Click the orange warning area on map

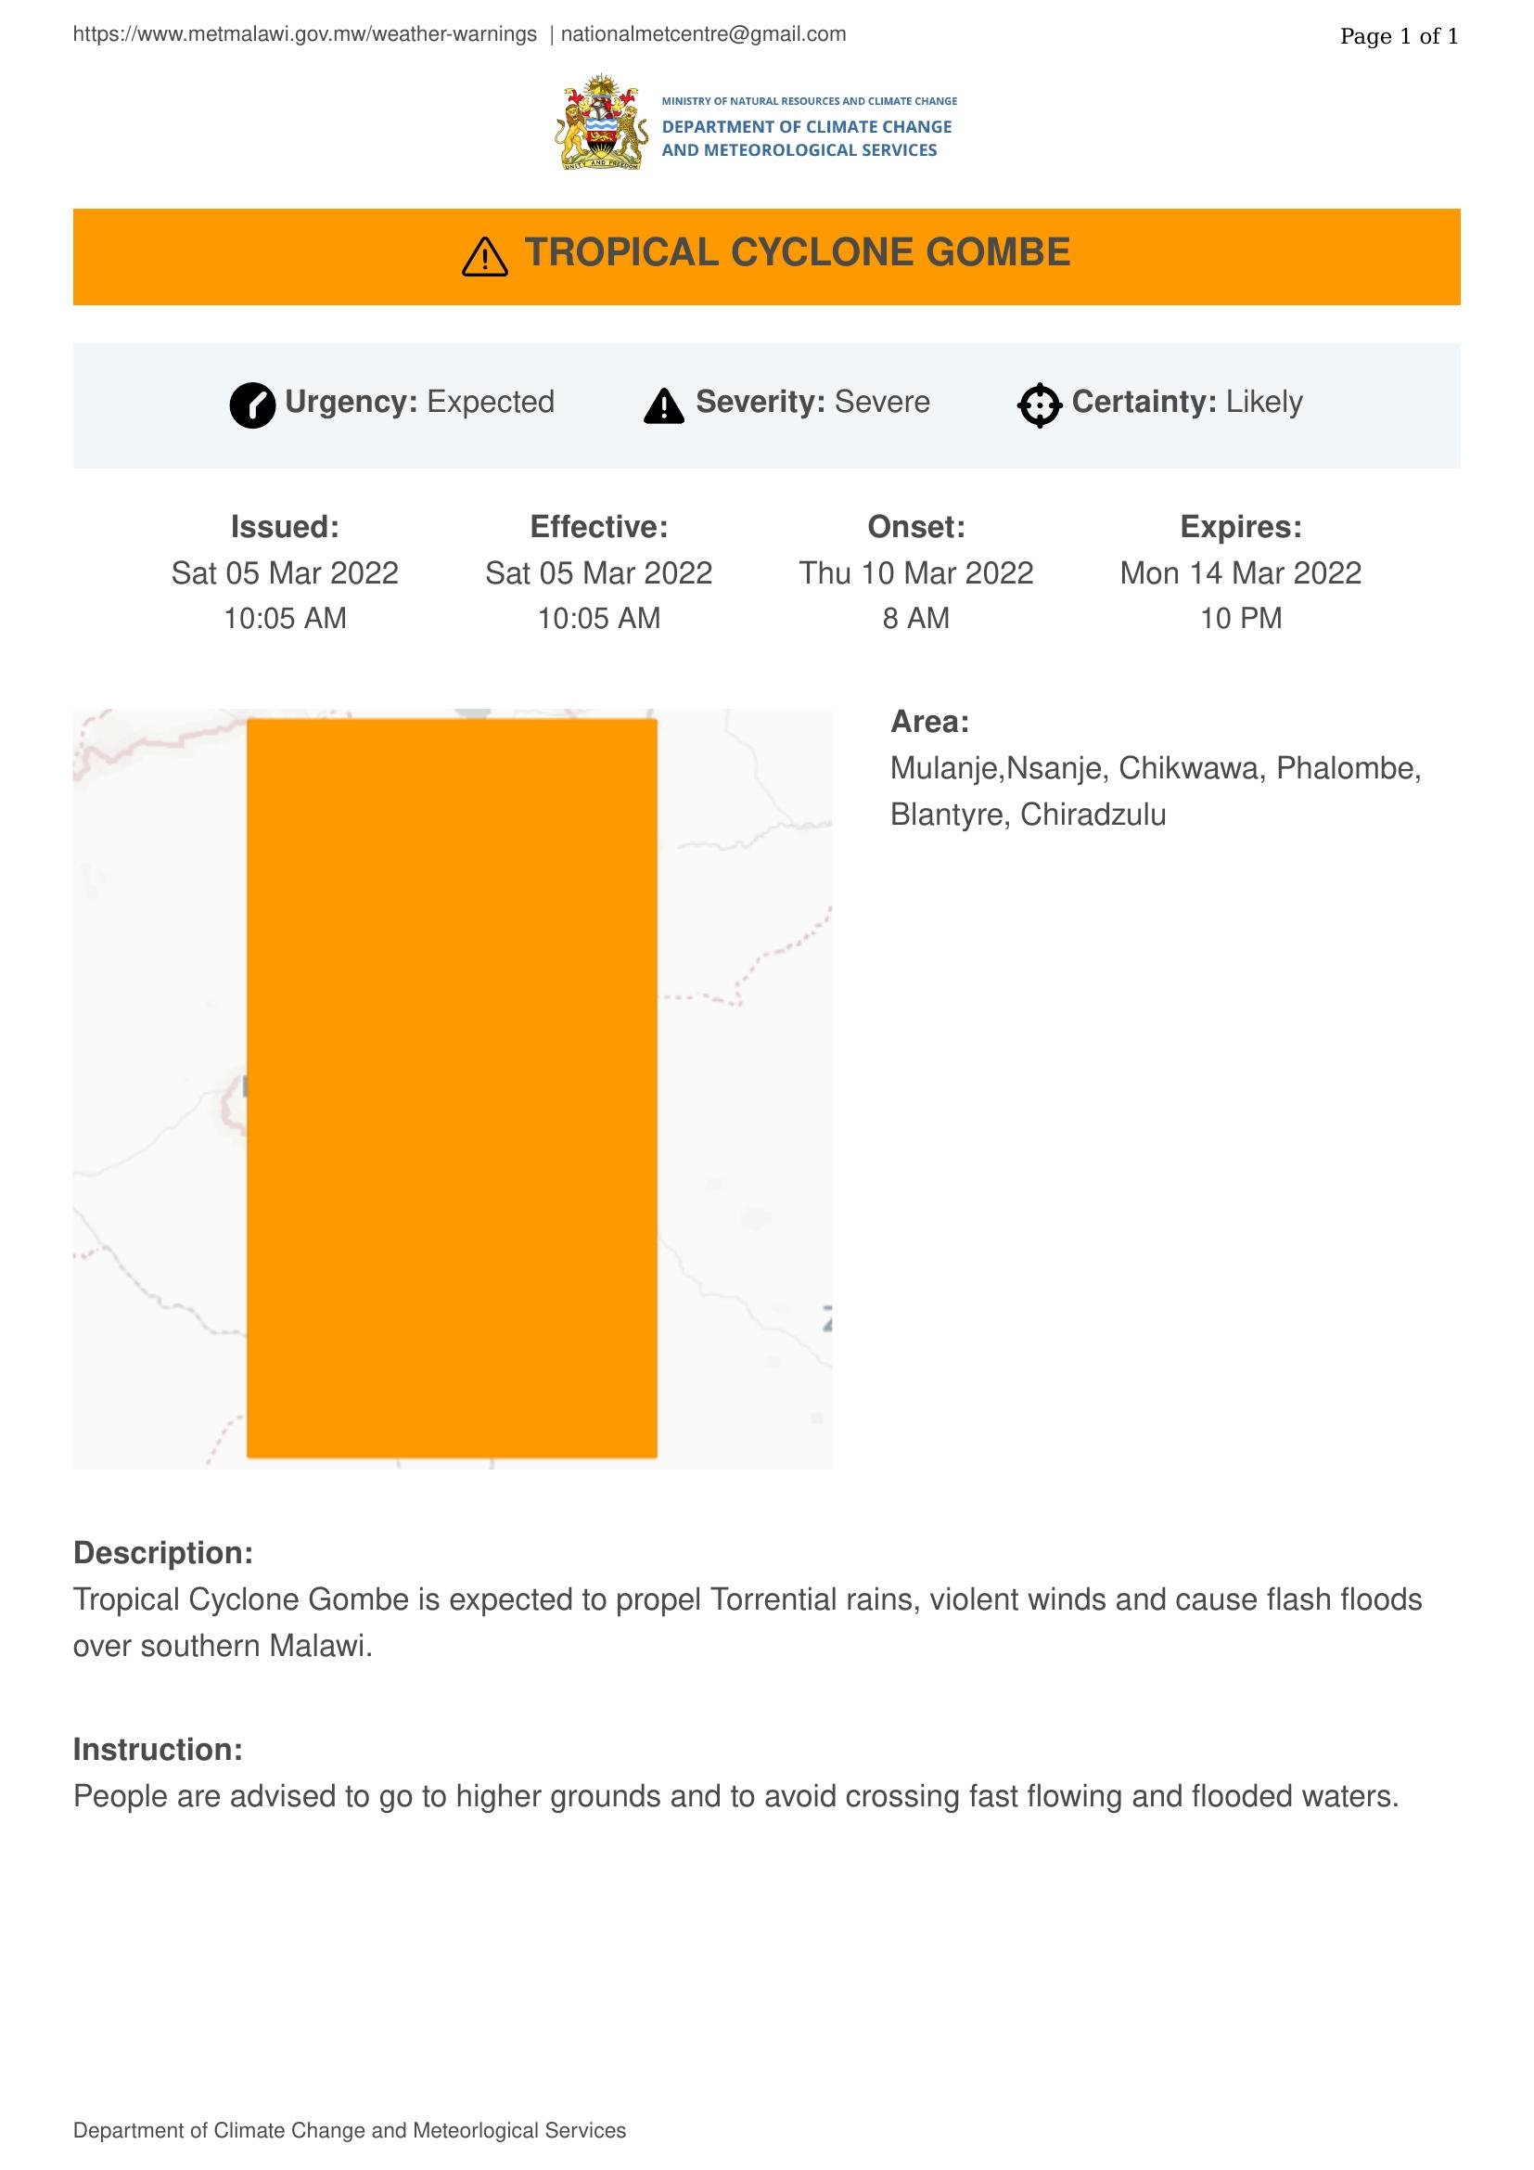[x=452, y=1088]
